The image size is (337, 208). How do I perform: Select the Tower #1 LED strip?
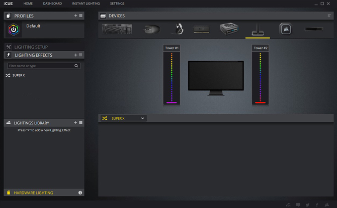pyautogui.click(x=172, y=78)
